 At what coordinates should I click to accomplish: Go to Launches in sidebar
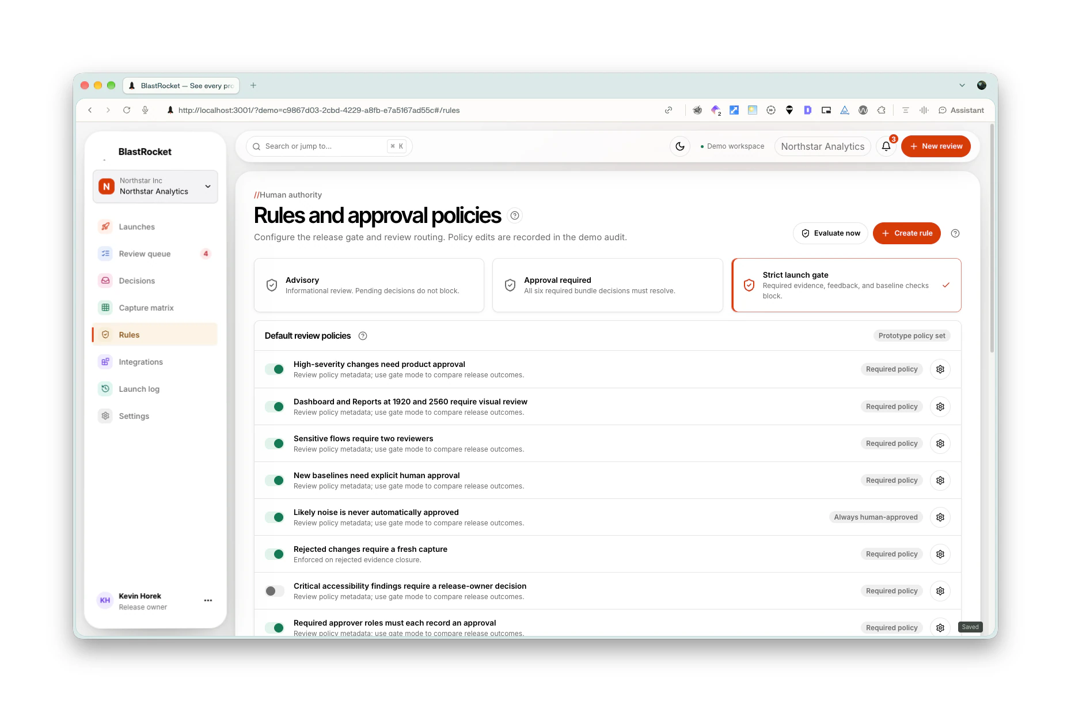coord(155,227)
